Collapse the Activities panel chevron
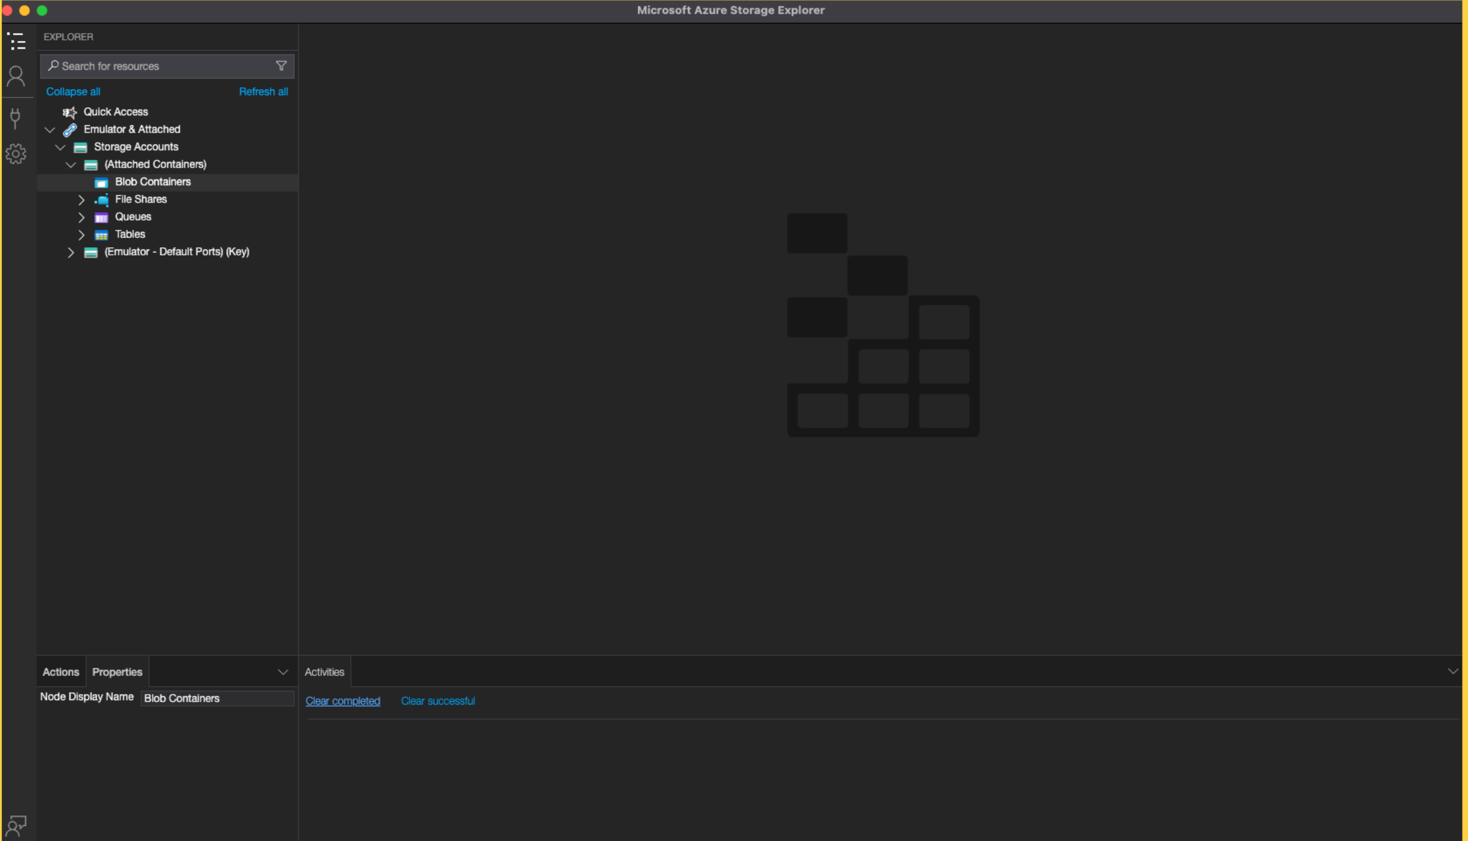1468x841 pixels. tap(1453, 671)
